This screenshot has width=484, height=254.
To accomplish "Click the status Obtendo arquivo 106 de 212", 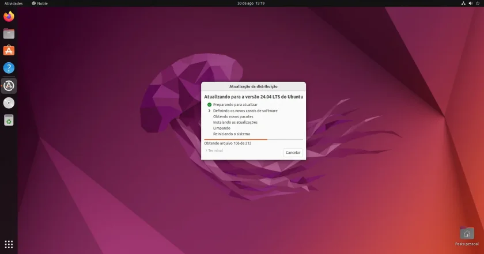I will pos(228,143).
